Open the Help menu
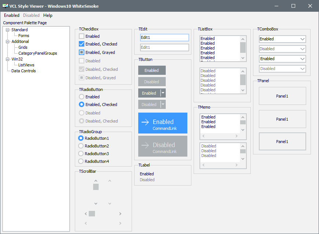This screenshot has width=319, height=234. (48, 15)
